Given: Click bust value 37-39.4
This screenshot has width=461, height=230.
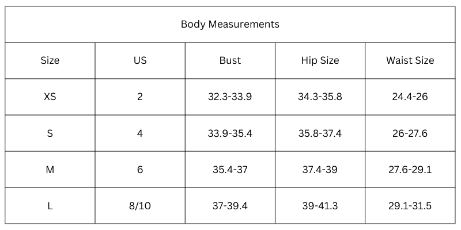Looking at the screenshot, I should point(230,206).
